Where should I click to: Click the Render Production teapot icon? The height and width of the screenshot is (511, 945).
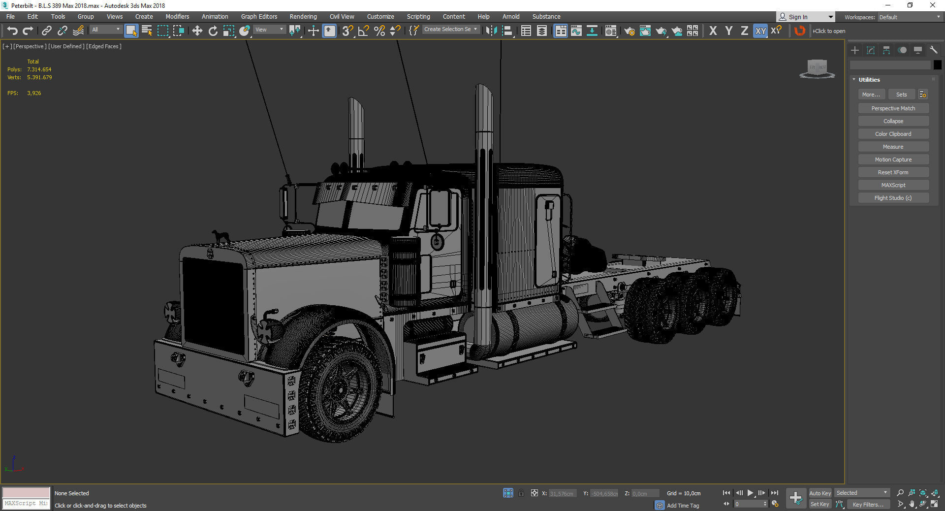[x=661, y=31]
